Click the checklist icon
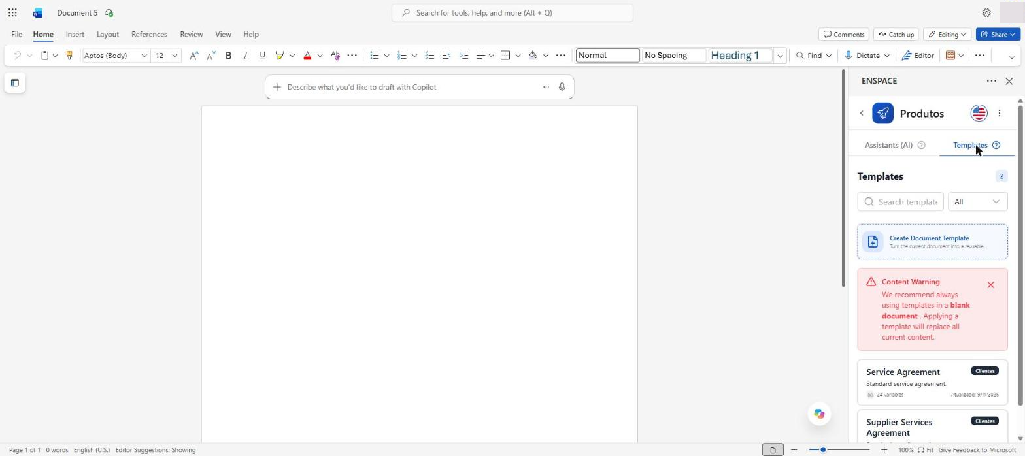The width and height of the screenshot is (1025, 456). 429,56
